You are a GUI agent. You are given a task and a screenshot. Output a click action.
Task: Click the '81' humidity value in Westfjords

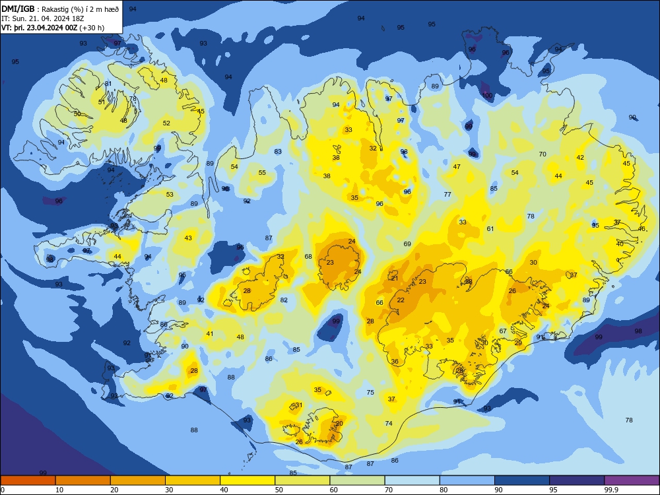click(109, 84)
